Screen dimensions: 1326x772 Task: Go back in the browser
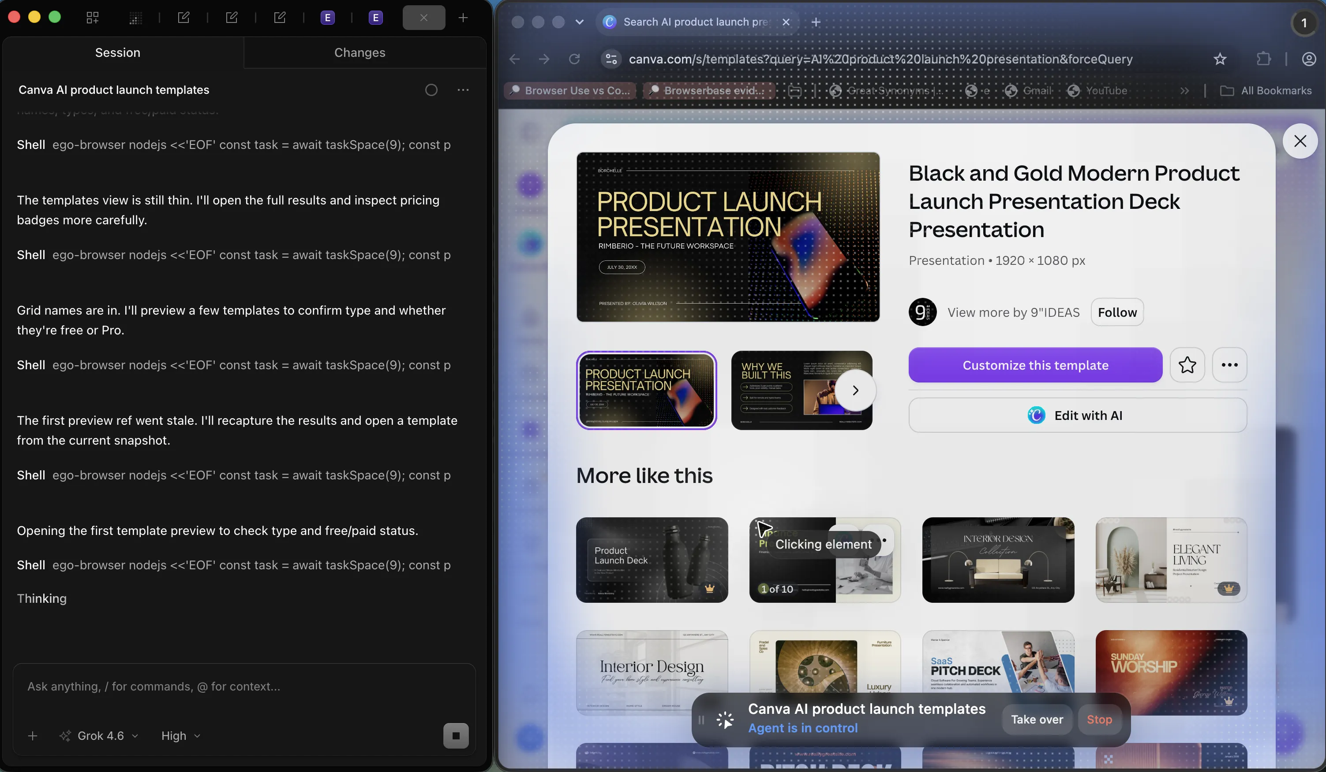pyautogui.click(x=515, y=59)
